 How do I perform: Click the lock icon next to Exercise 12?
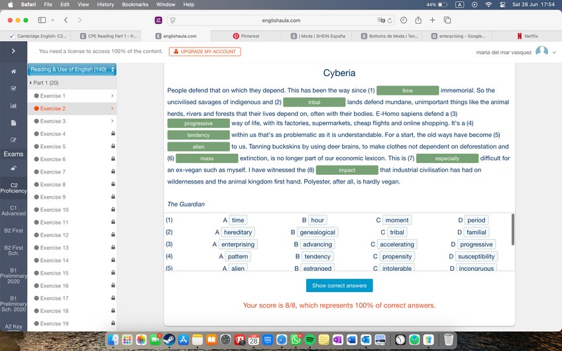[x=113, y=234]
